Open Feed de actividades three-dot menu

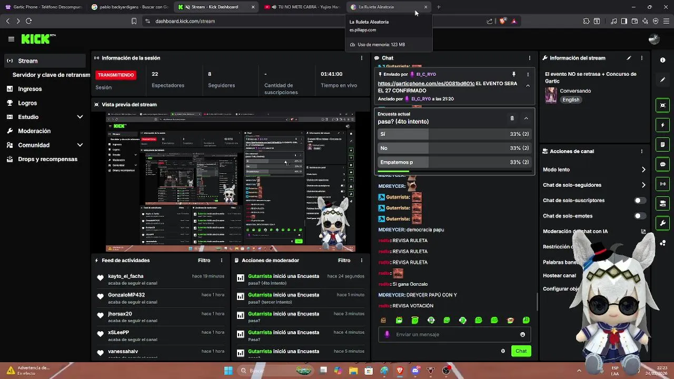[x=222, y=260]
